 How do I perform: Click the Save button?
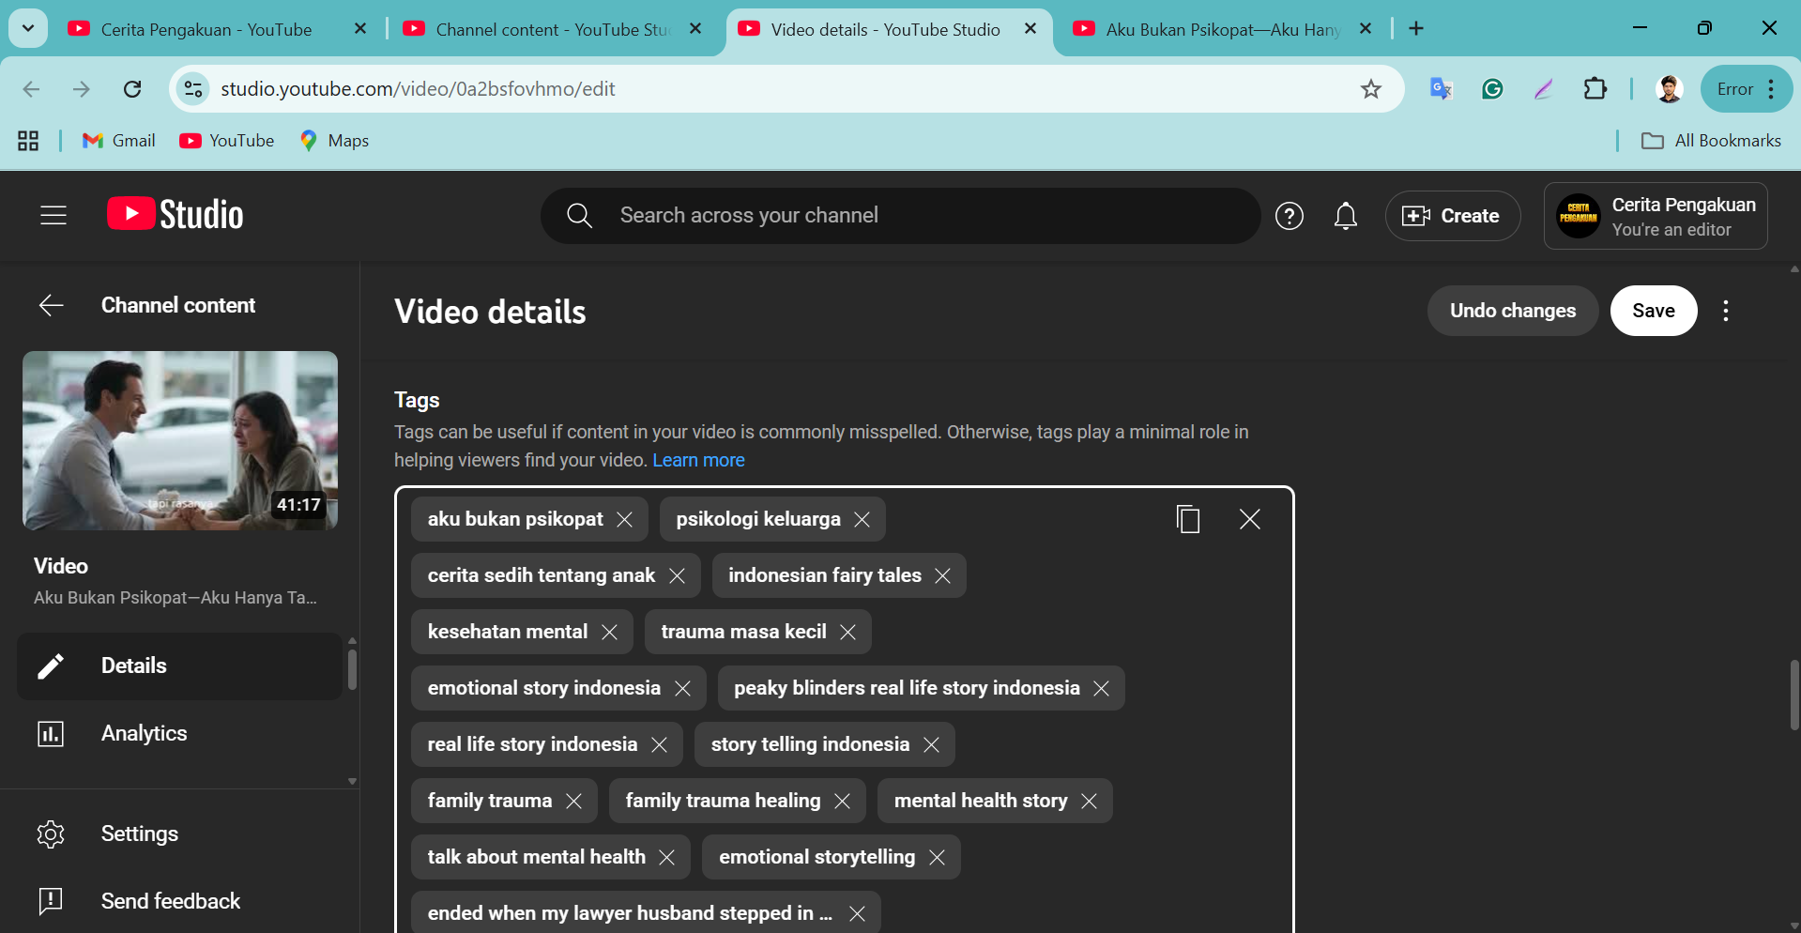1653,310
